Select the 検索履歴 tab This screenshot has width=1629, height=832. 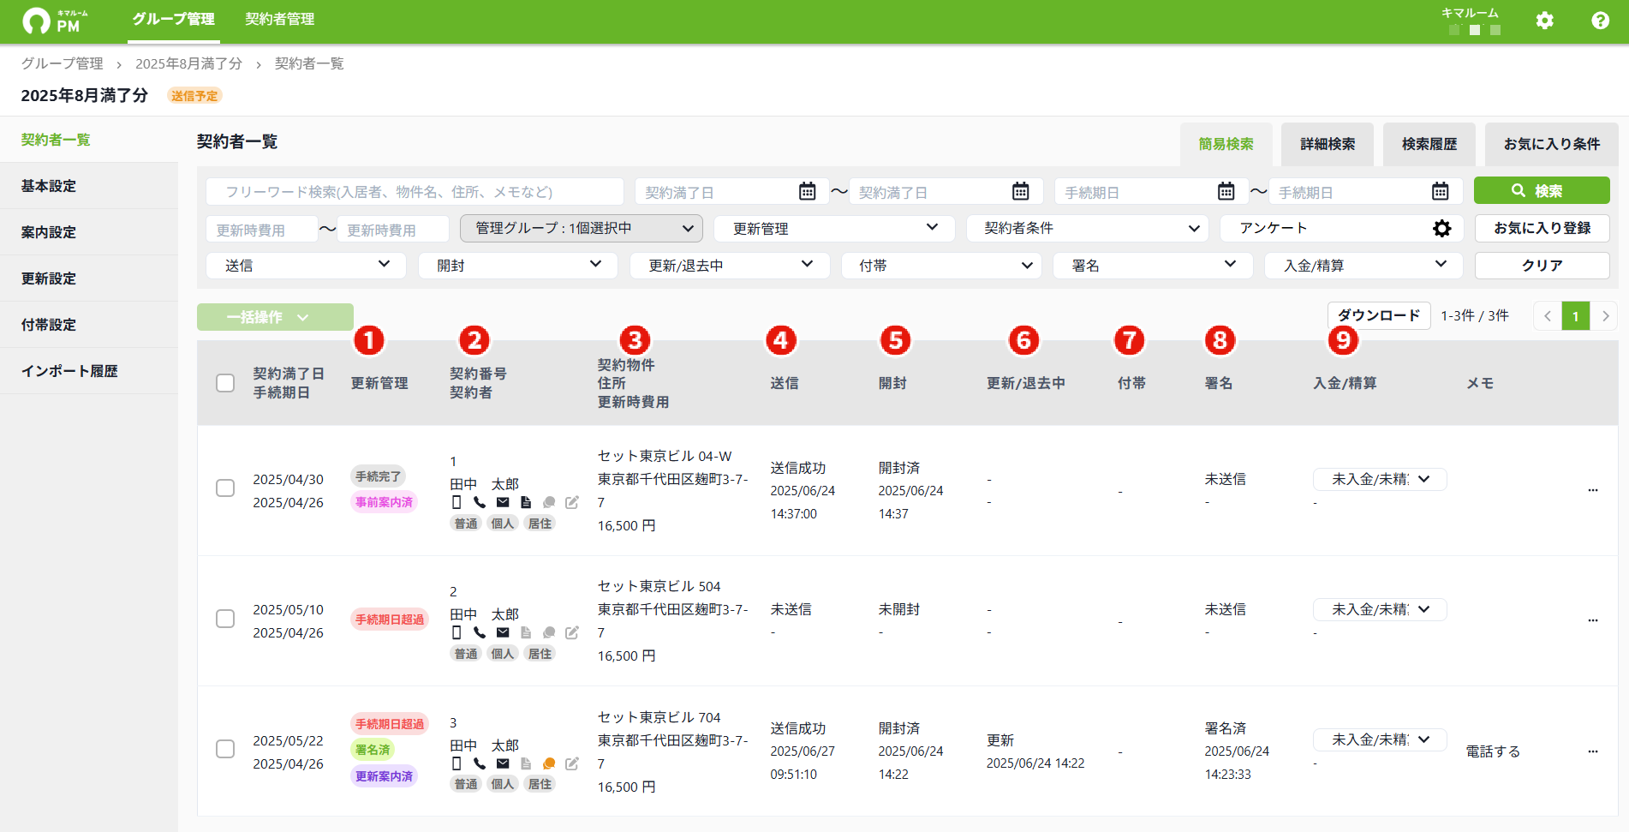[1429, 144]
